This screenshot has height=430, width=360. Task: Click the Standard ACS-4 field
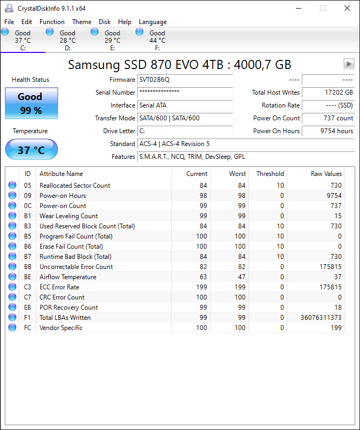click(x=246, y=144)
